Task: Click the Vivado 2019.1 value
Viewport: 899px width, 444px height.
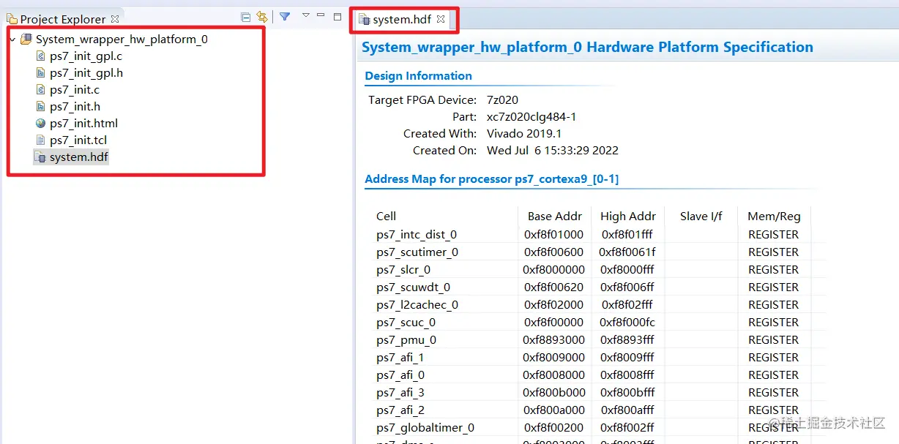Action: (x=523, y=134)
